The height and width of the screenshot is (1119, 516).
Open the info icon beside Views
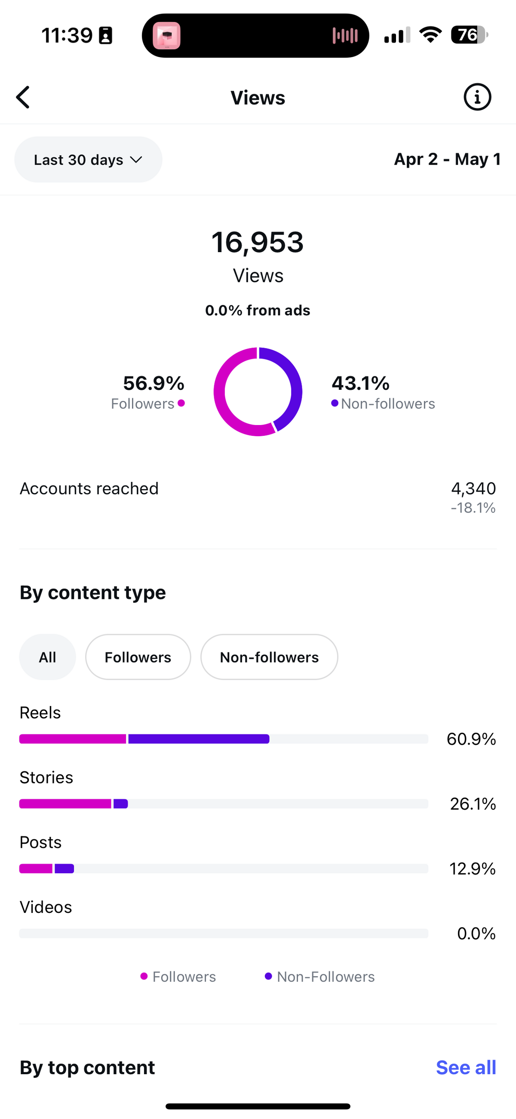pos(477,97)
